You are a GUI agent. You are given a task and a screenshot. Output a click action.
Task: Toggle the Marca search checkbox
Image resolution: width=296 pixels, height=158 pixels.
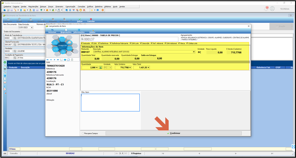pyautogui.click(x=179, y=43)
